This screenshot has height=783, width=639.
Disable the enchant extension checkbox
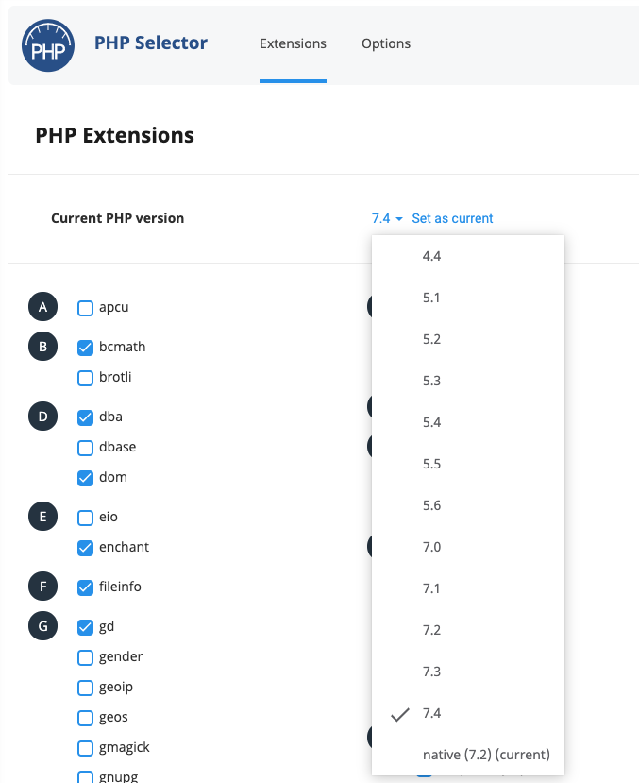pyautogui.click(x=85, y=548)
